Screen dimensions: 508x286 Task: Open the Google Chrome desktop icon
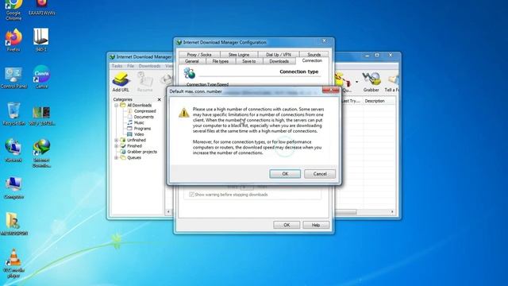pos(13,10)
